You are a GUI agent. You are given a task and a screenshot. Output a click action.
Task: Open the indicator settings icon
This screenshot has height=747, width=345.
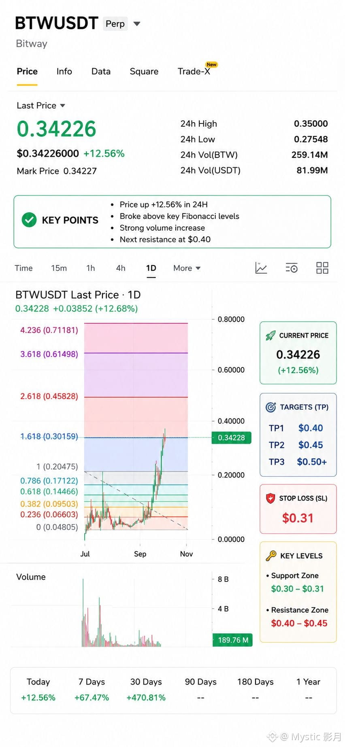[292, 268]
